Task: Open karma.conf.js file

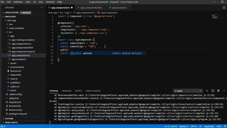Action: click(x=15, y=110)
